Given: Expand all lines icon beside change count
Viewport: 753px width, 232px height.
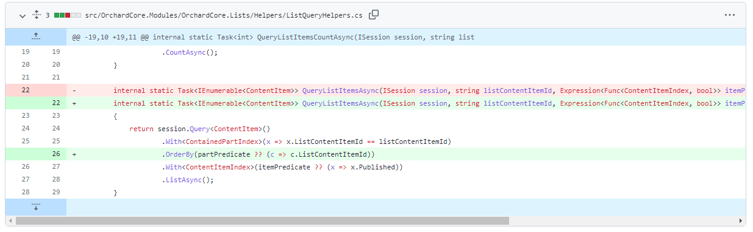Looking at the screenshot, I should pos(36,15).
